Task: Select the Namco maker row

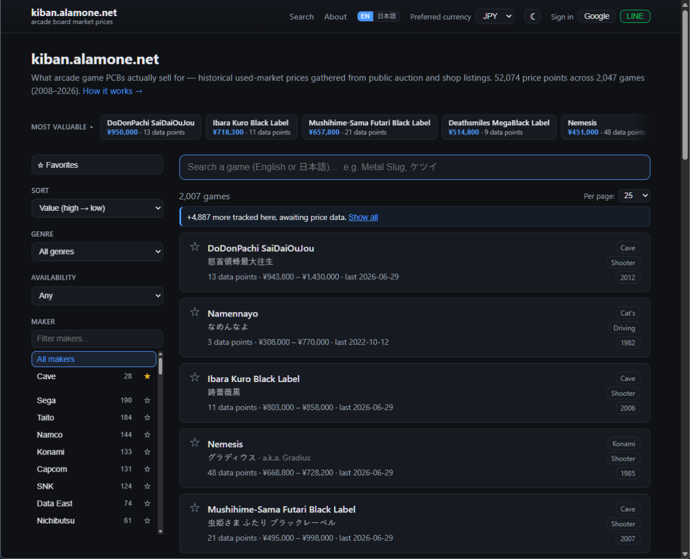Action: (83, 435)
